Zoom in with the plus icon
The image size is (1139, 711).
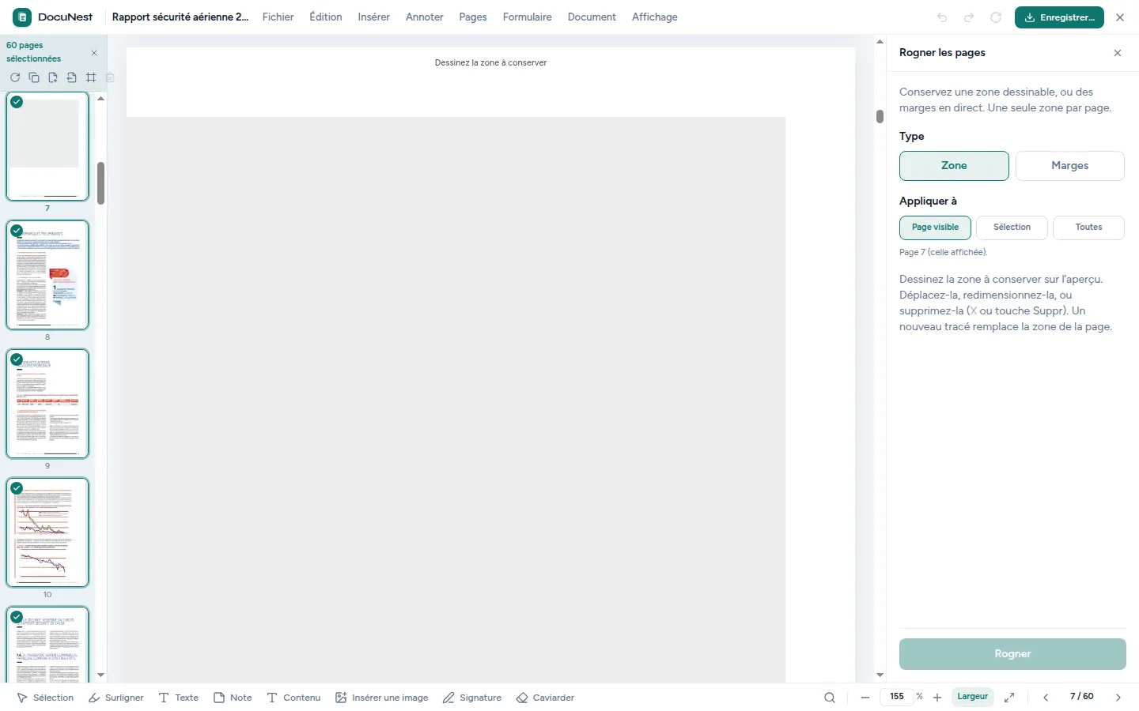(x=937, y=698)
